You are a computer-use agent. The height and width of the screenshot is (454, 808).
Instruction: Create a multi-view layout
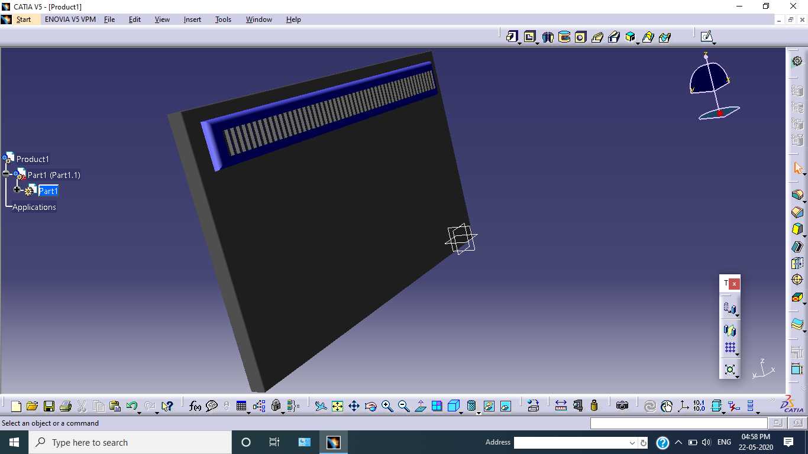[437, 406]
